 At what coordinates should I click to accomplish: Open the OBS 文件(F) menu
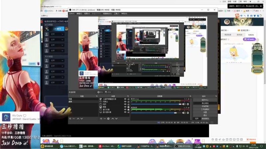(72, 14)
